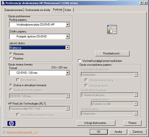Confirm with the OK button

[99, 132]
